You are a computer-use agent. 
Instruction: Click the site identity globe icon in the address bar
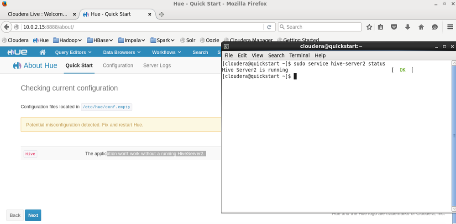point(16,27)
